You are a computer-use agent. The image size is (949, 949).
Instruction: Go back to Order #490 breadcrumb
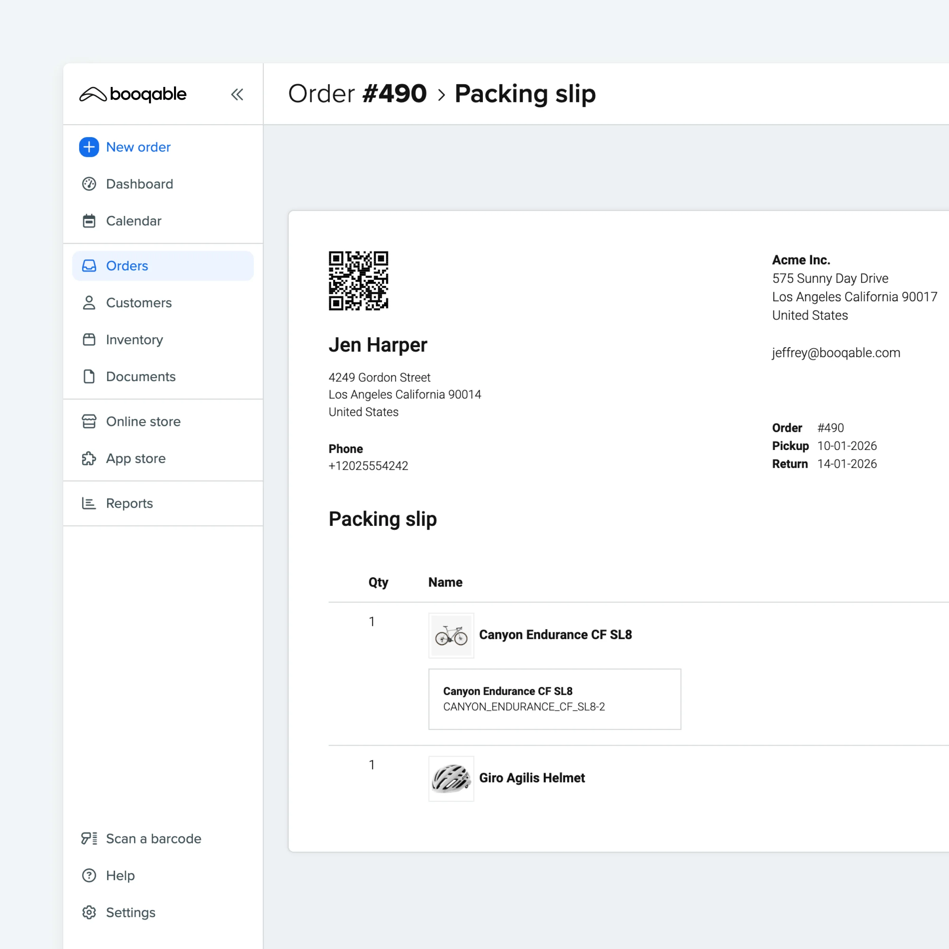[x=357, y=94]
